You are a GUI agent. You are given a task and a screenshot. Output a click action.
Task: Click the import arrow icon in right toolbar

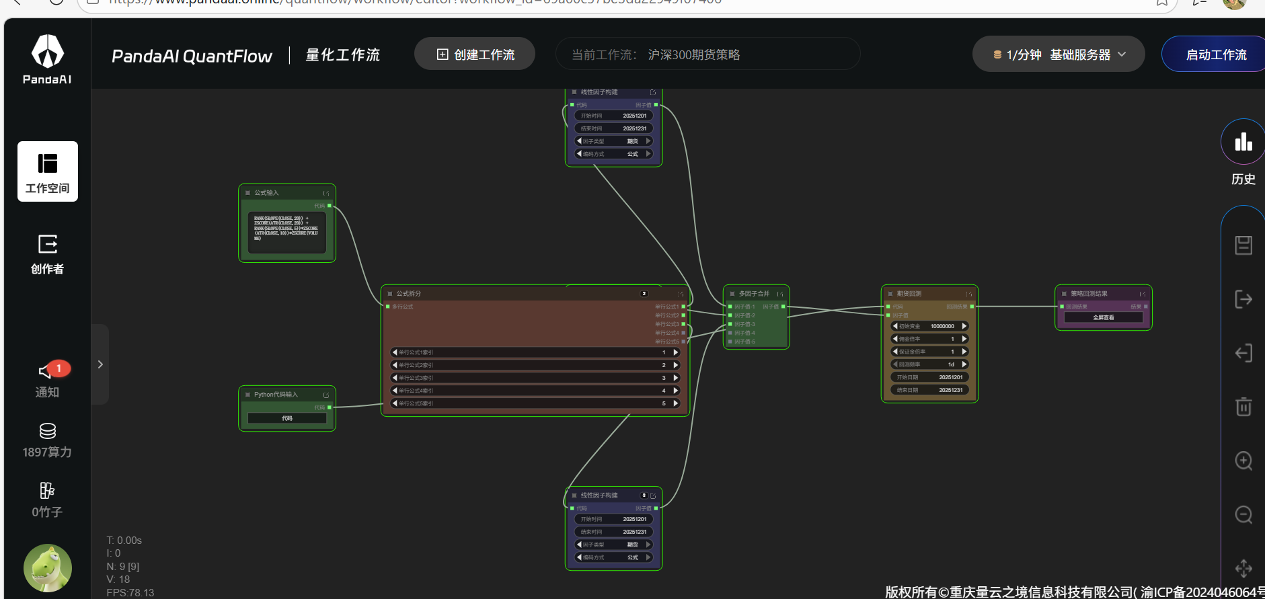point(1243,353)
